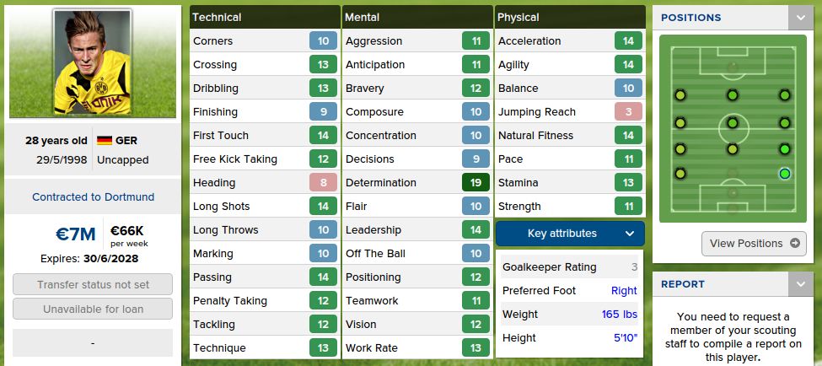Image resolution: width=822 pixels, height=366 pixels.
Task: Open the Key attributes dropdown
Action: pyautogui.click(x=570, y=234)
